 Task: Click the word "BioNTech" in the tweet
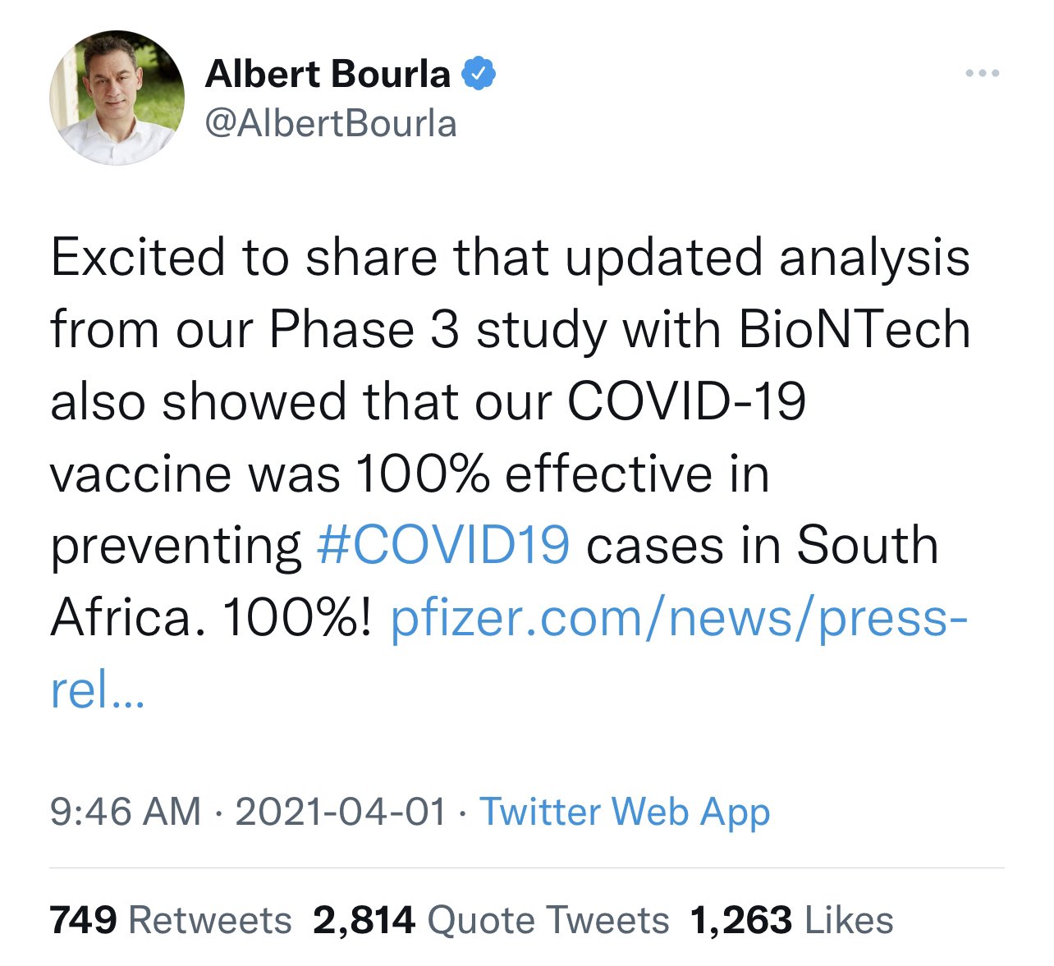pyautogui.click(x=854, y=330)
